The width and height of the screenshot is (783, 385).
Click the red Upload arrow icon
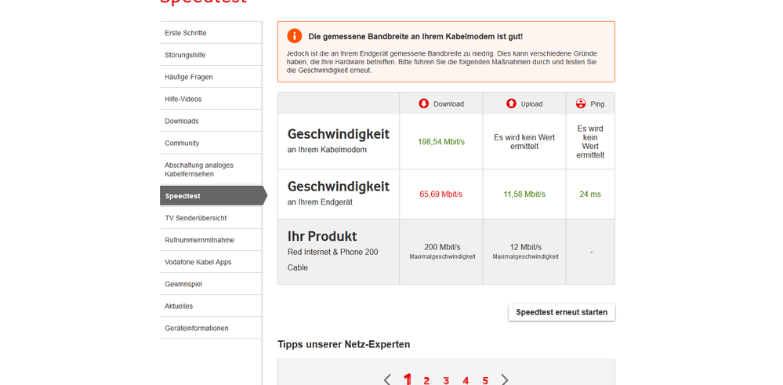[511, 104]
